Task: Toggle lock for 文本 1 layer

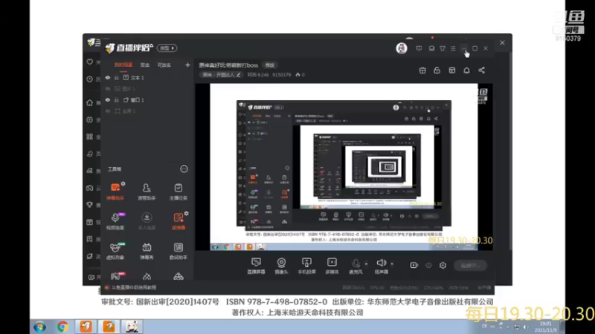Action: (117, 78)
